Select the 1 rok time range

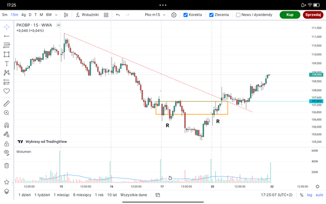[99, 195]
